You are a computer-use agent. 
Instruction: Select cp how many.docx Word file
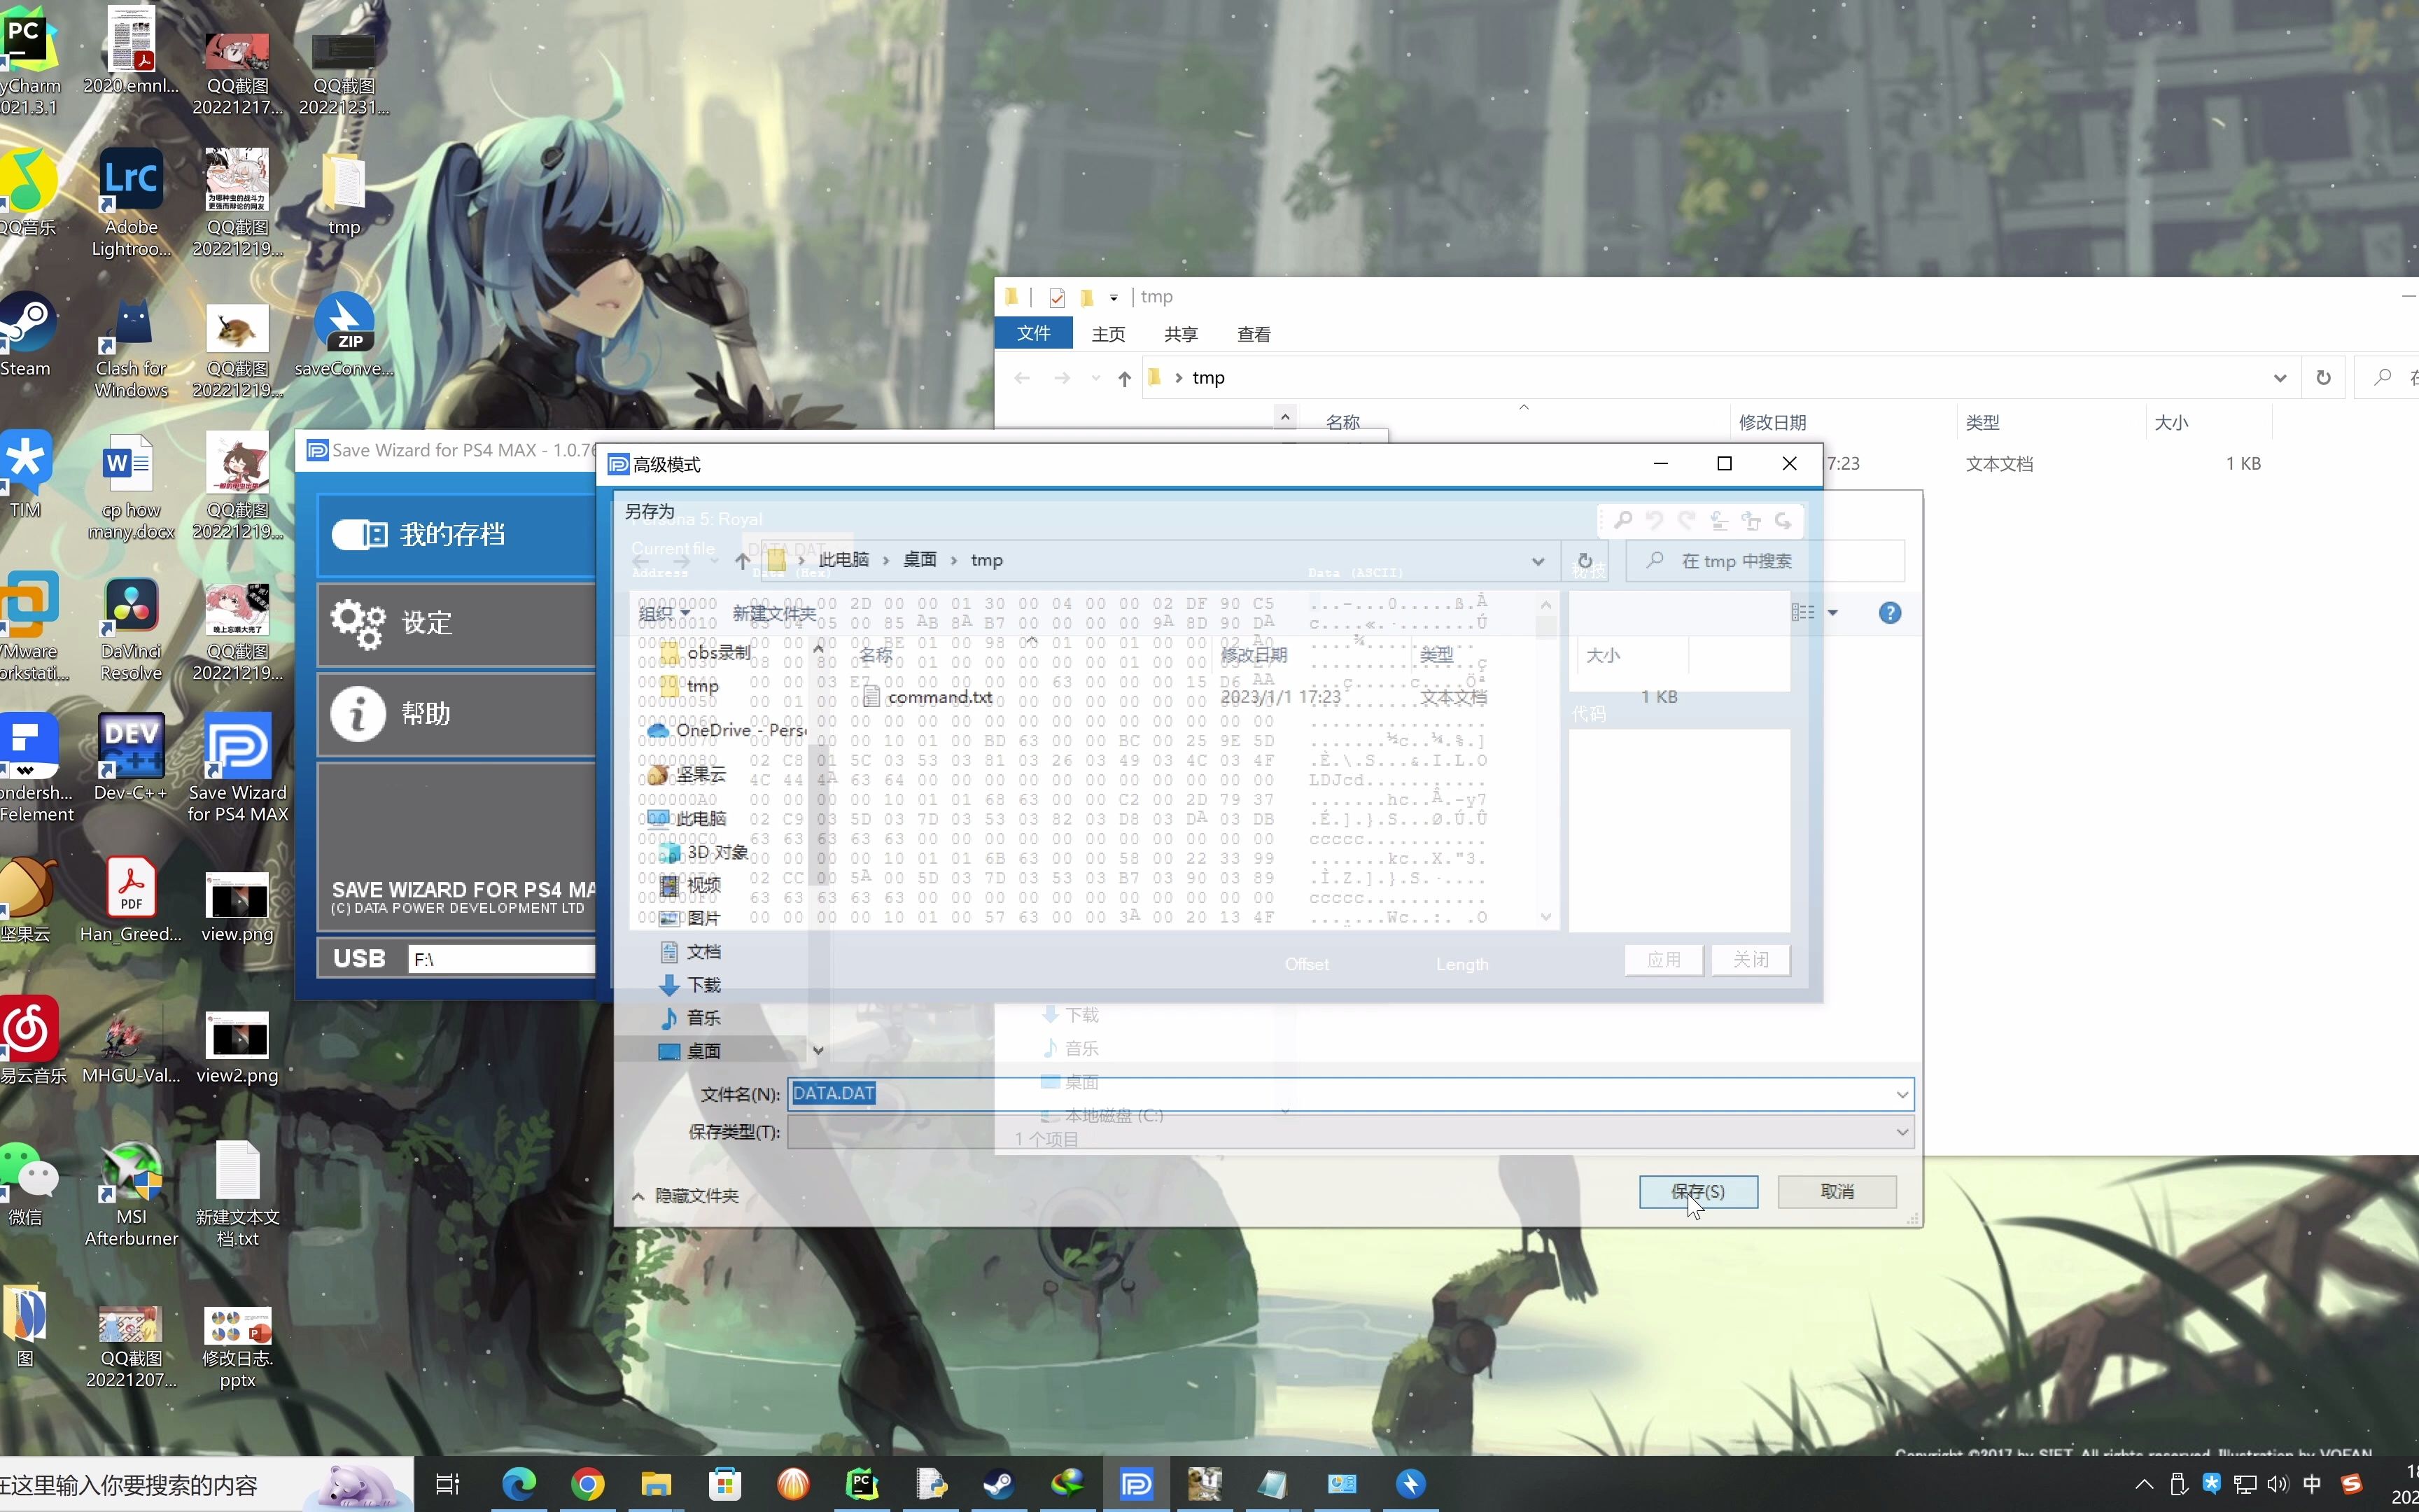[131, 487]
